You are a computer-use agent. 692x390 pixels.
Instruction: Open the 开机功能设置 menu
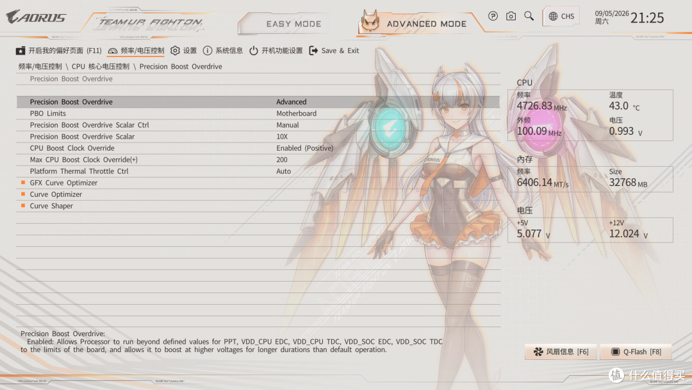coord(276,51)
